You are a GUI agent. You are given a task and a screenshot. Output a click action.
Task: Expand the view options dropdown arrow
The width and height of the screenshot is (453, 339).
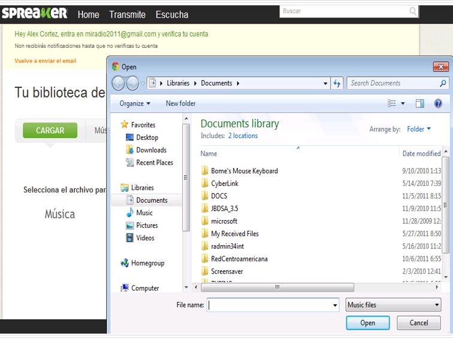tap(403, 103)
